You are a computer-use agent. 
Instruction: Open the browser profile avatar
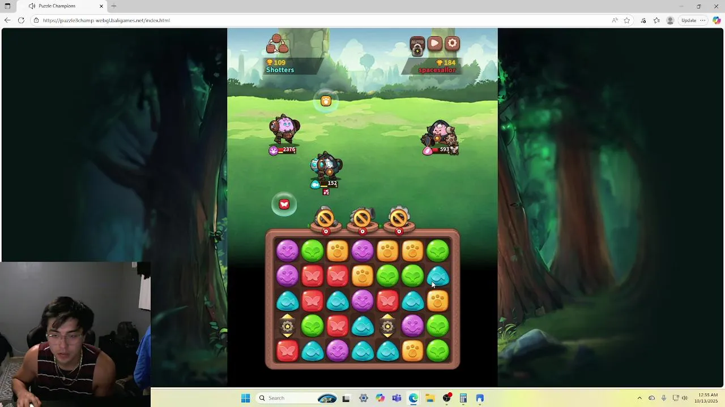tap(670, 20)
